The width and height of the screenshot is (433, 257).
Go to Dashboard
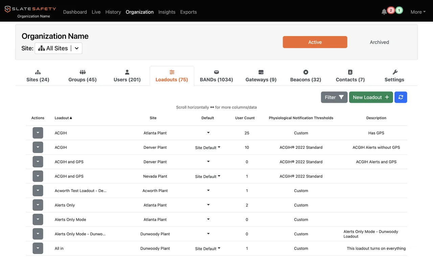pos(75,12)
